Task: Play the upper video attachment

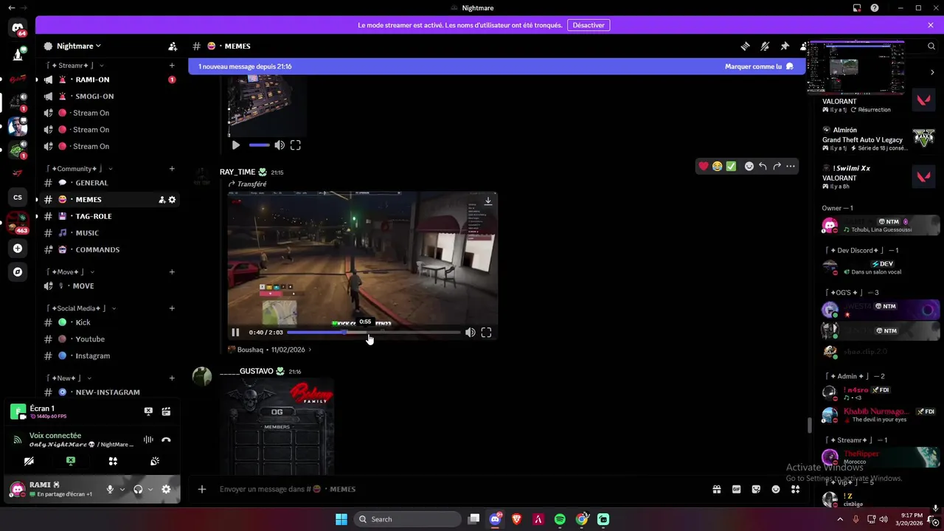Action: click(x=236, y=145)
